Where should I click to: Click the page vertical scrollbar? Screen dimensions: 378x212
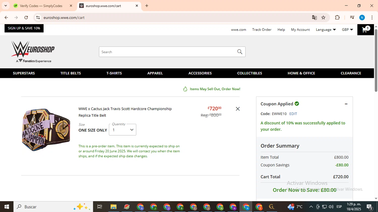tap(376, 60)
